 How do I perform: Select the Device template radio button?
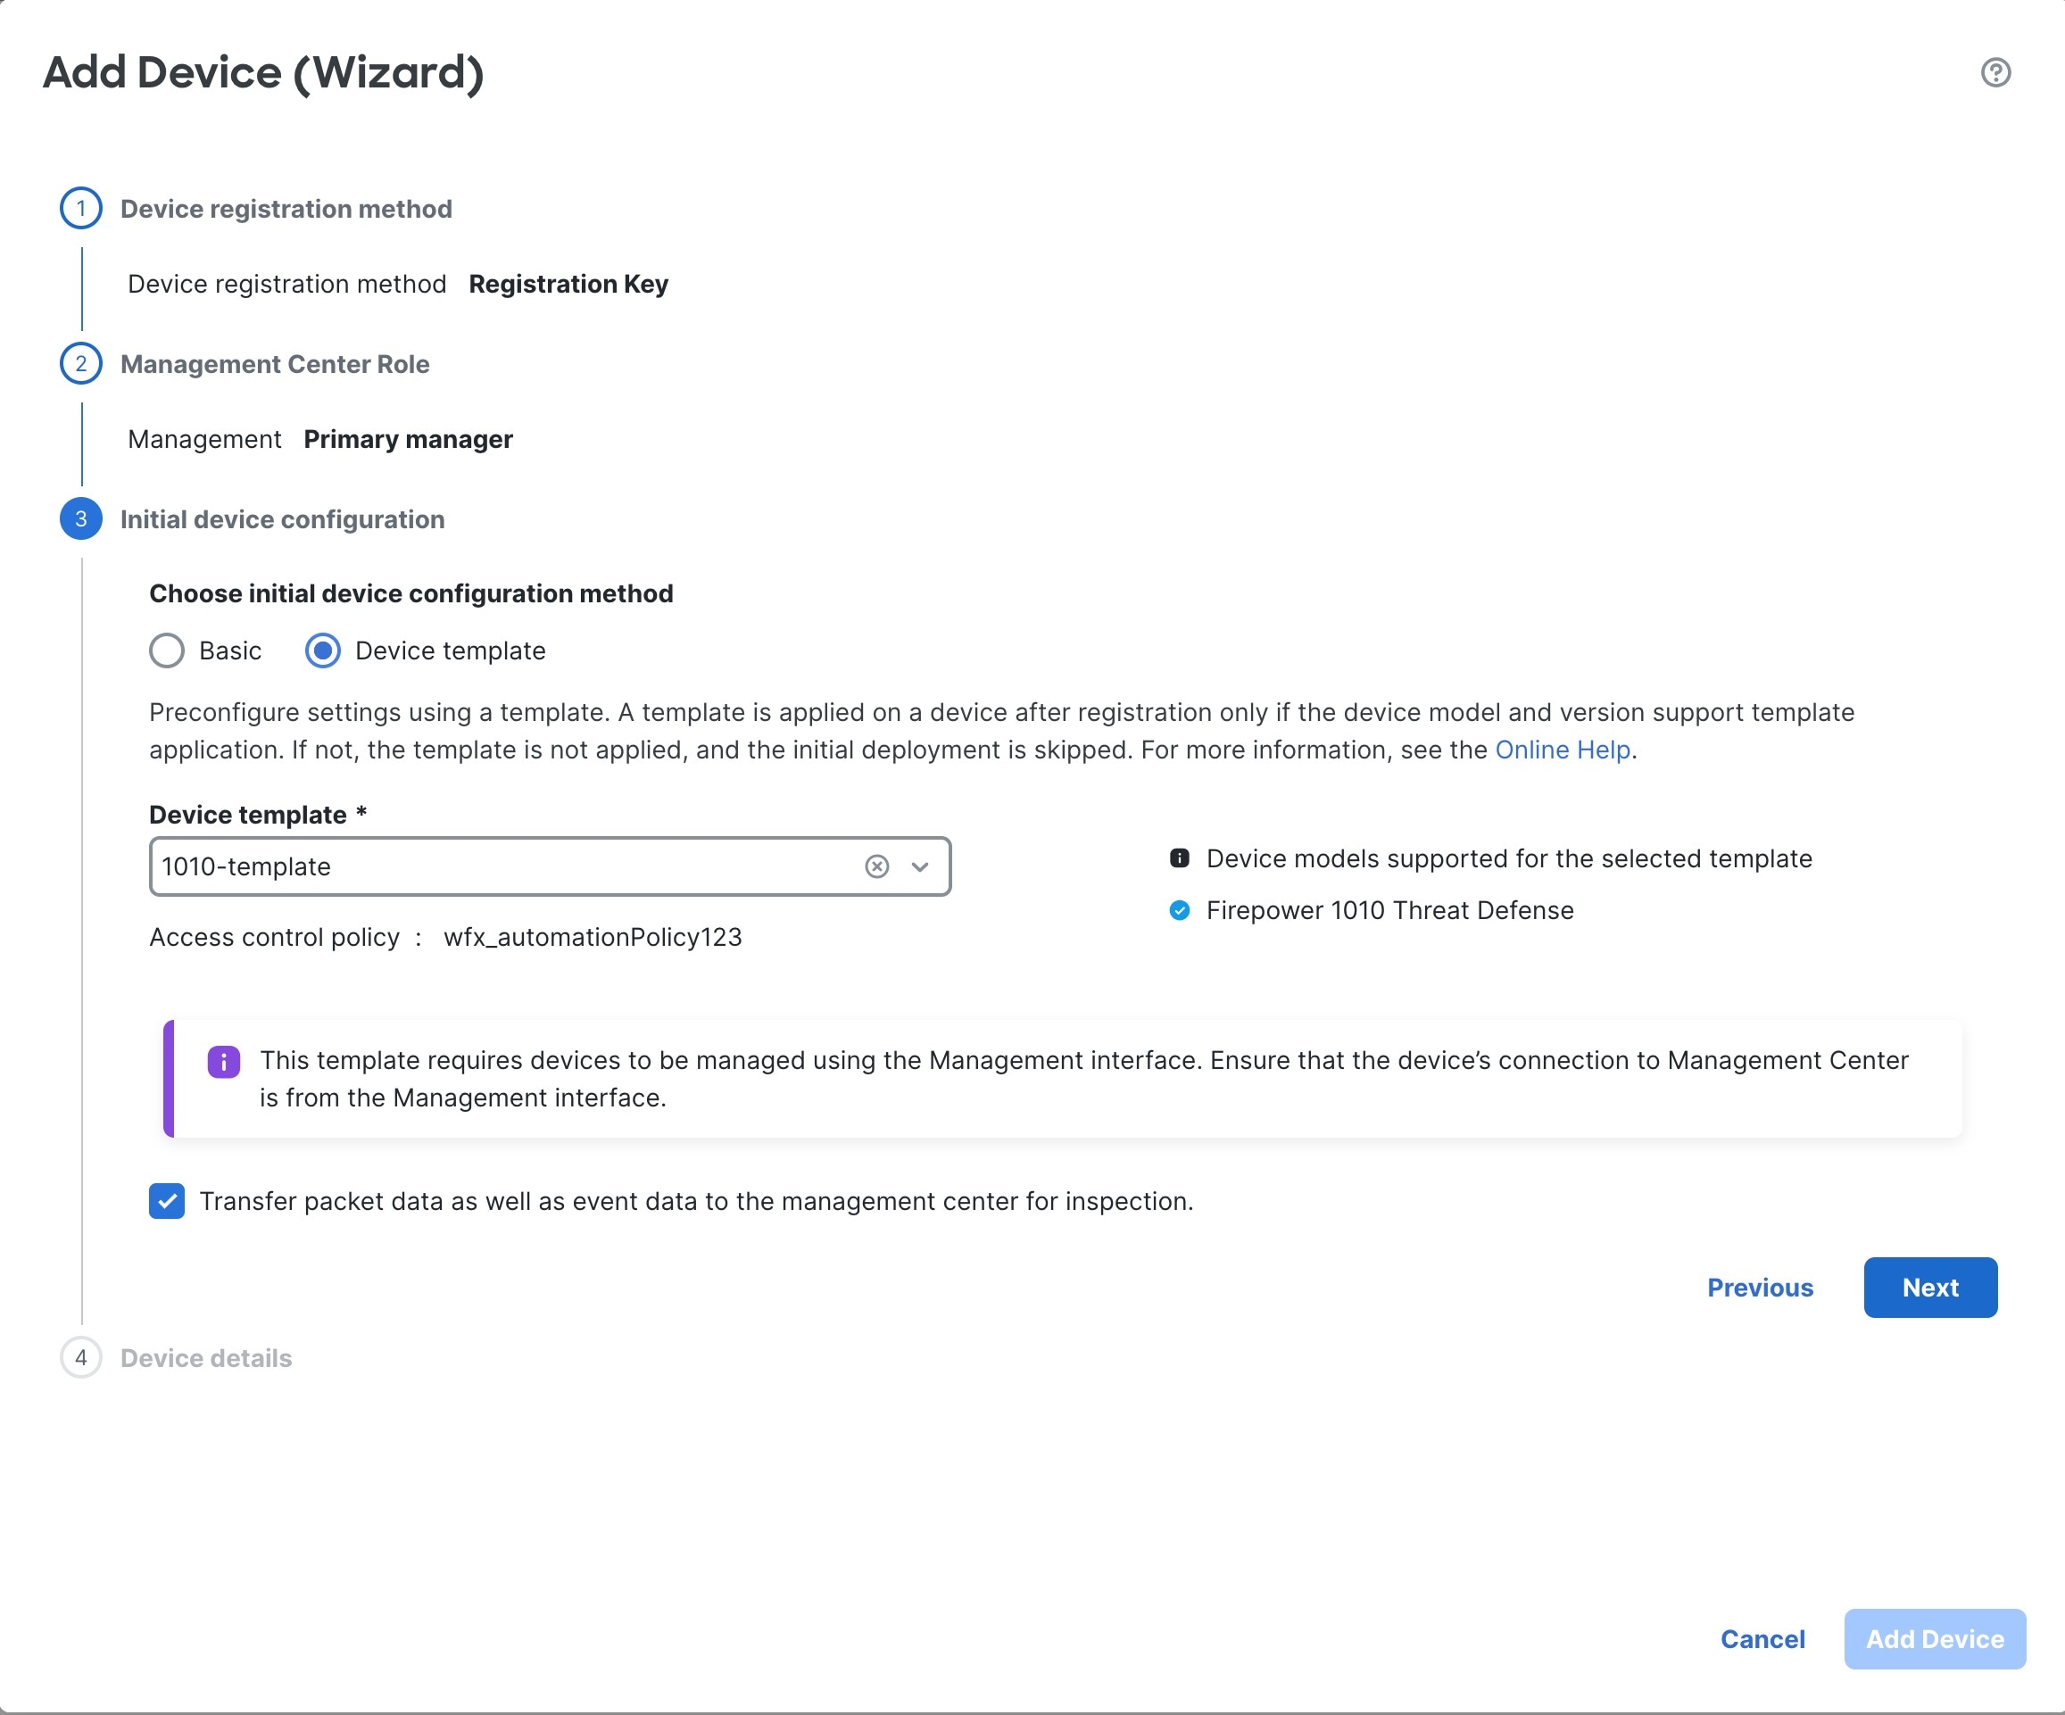322,651
